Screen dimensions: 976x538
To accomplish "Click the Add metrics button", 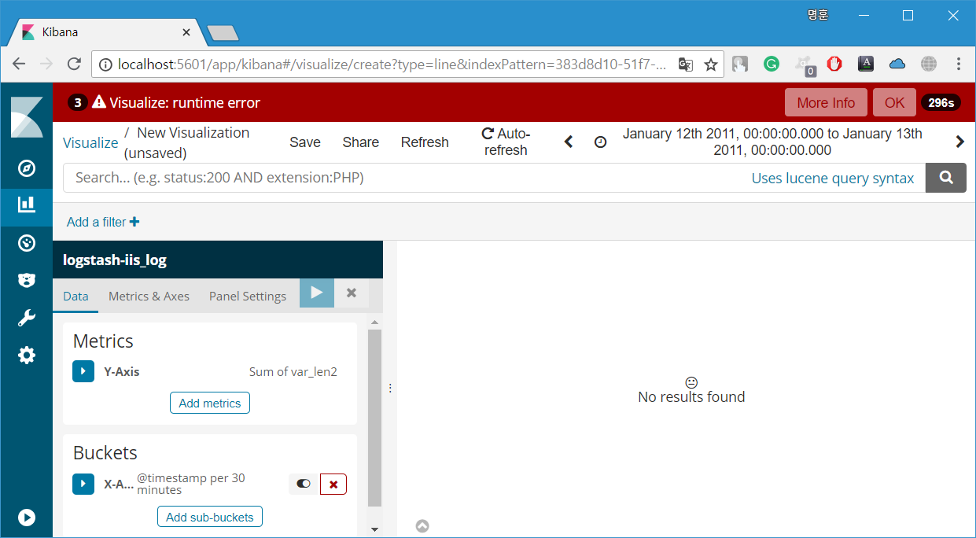I will click(209, 402).
